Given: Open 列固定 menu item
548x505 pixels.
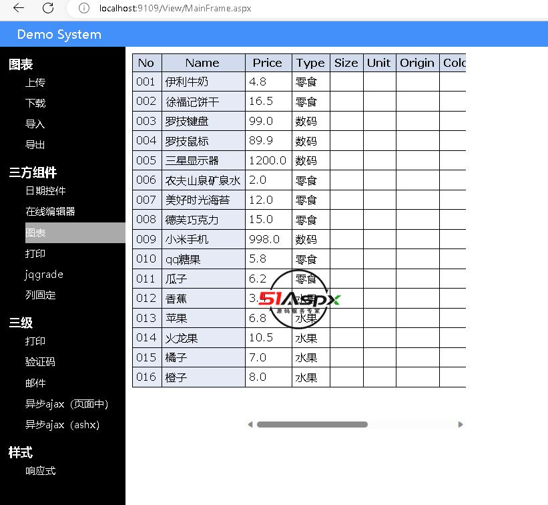Looking at the screenshot, I should tap(40, 295).
